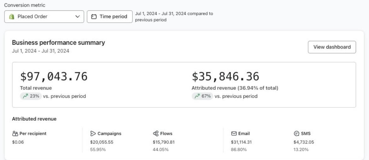Select the Email envelope icon

234,134
